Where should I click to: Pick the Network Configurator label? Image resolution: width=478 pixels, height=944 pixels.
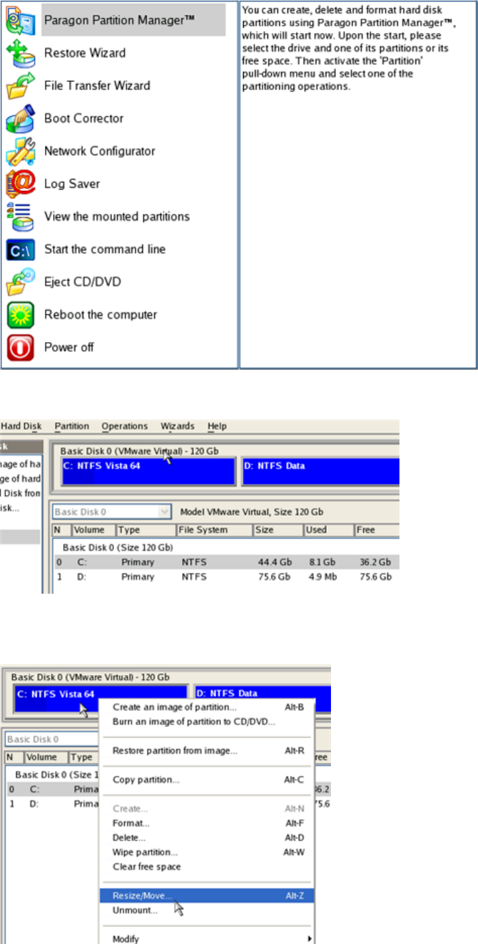[99, 151]
